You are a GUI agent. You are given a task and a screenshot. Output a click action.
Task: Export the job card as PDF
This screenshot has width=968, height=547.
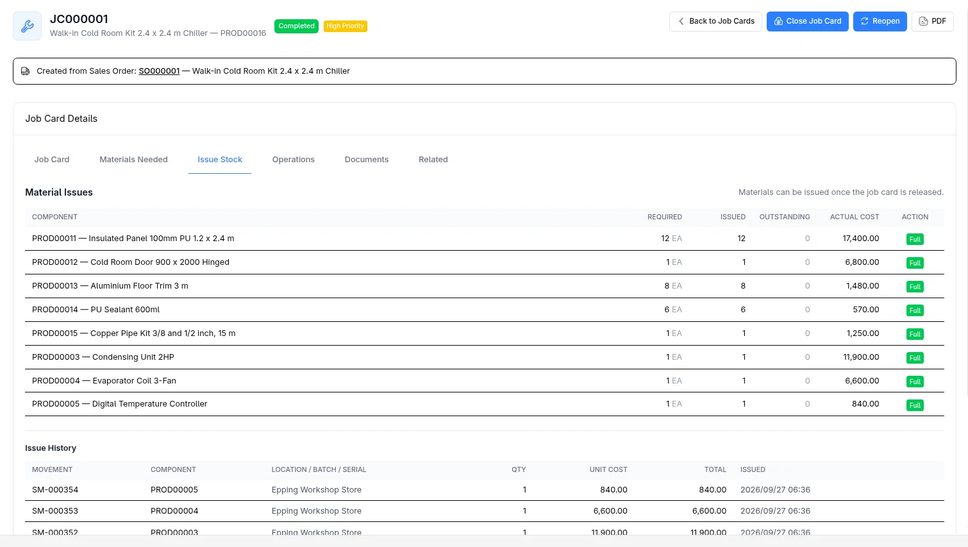932,21
